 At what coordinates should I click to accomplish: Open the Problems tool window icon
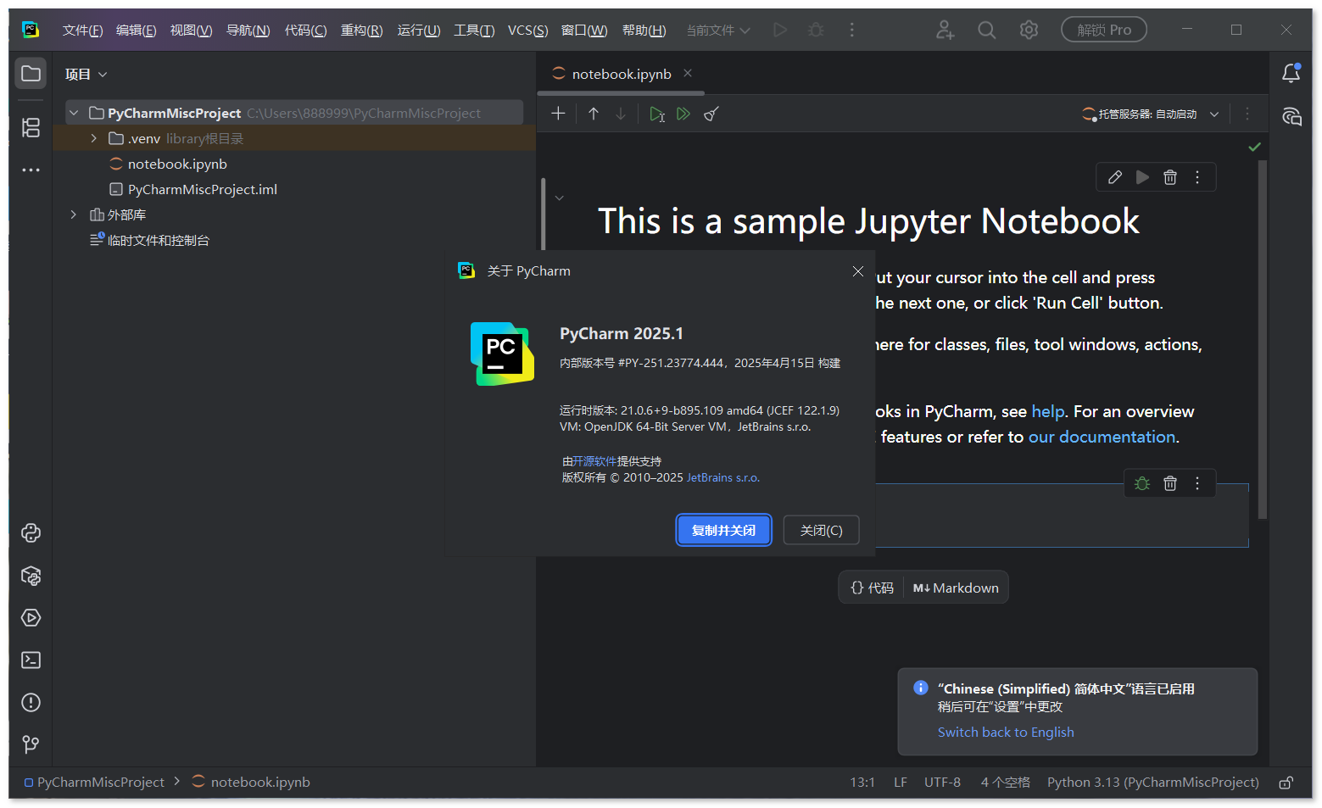coord(31,703)
